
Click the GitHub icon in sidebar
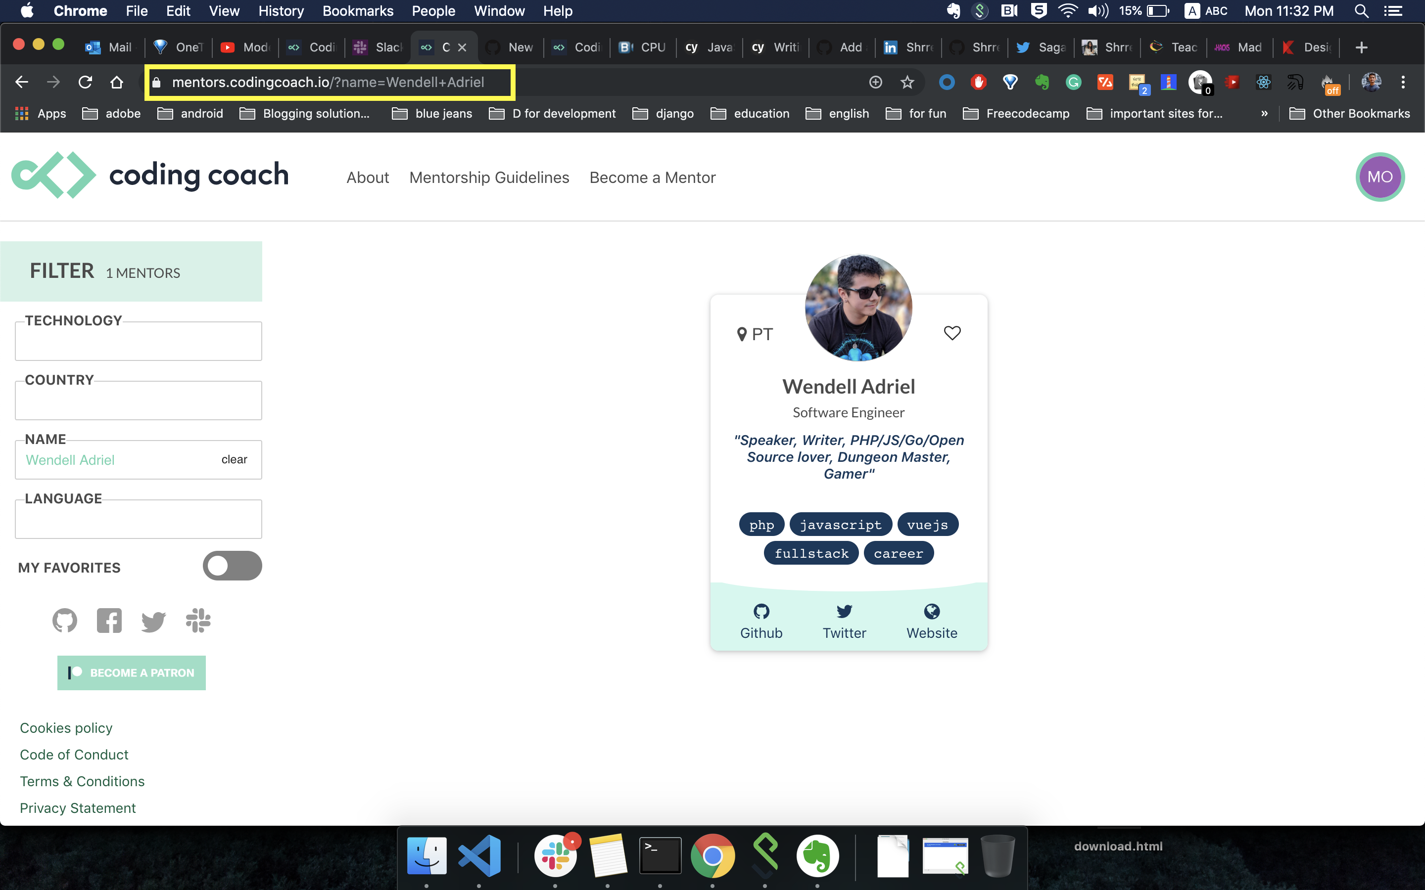(65, 621)
